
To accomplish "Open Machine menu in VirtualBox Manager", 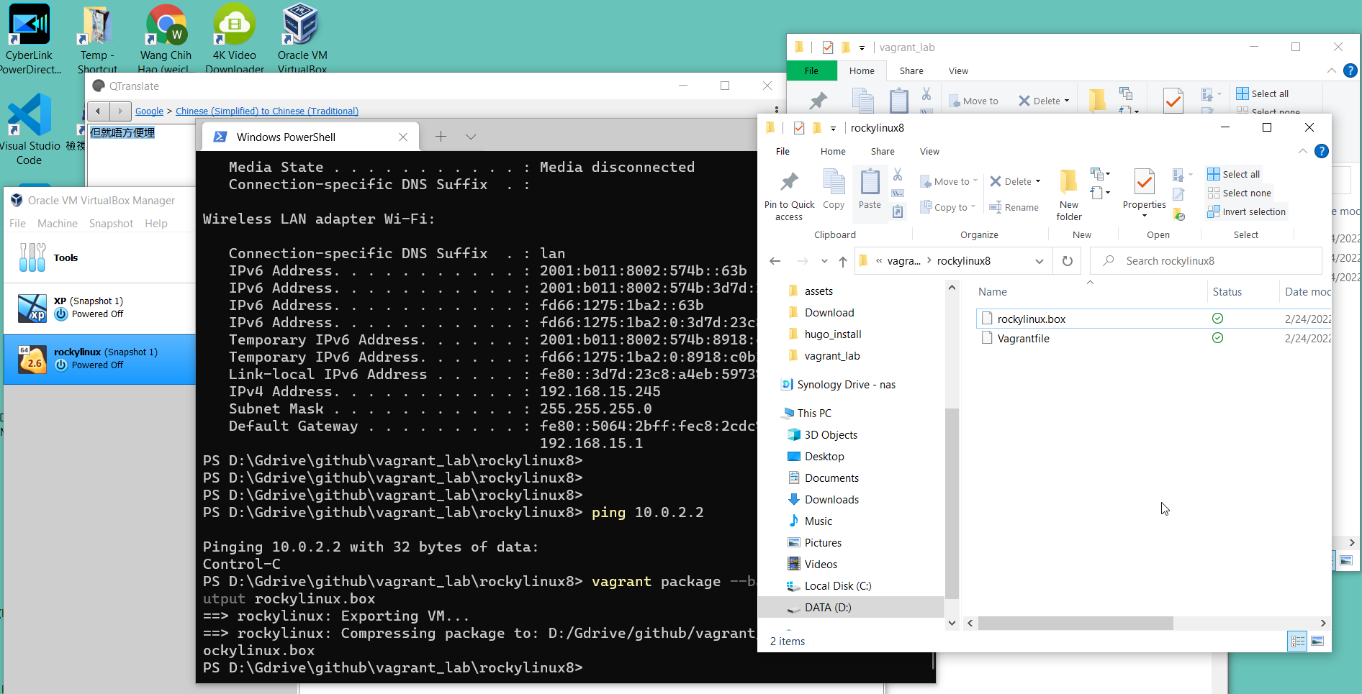I will coord(58,224).
